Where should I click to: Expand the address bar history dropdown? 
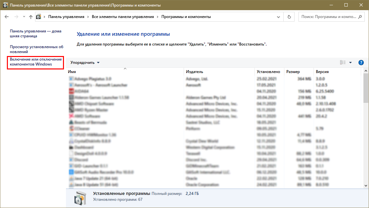tap(278, 17)
